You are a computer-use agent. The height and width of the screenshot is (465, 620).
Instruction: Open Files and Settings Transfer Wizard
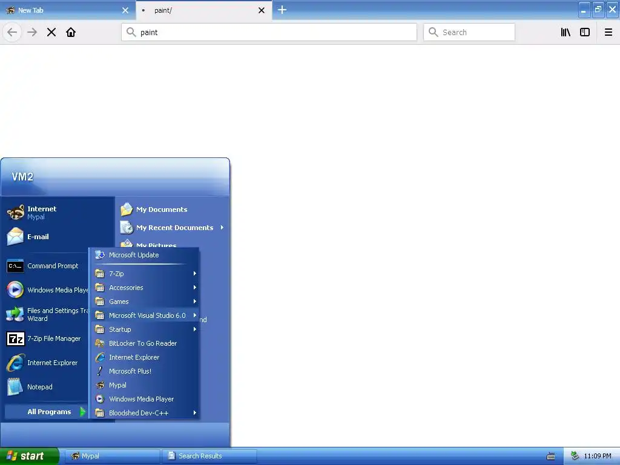[x=46, y=314]
